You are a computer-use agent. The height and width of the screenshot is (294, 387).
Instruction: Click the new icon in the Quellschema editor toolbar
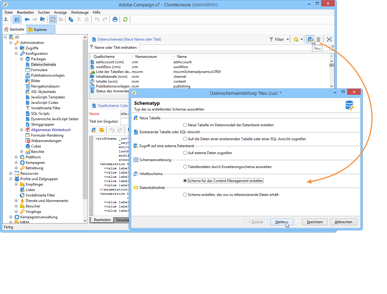point(94,130)
